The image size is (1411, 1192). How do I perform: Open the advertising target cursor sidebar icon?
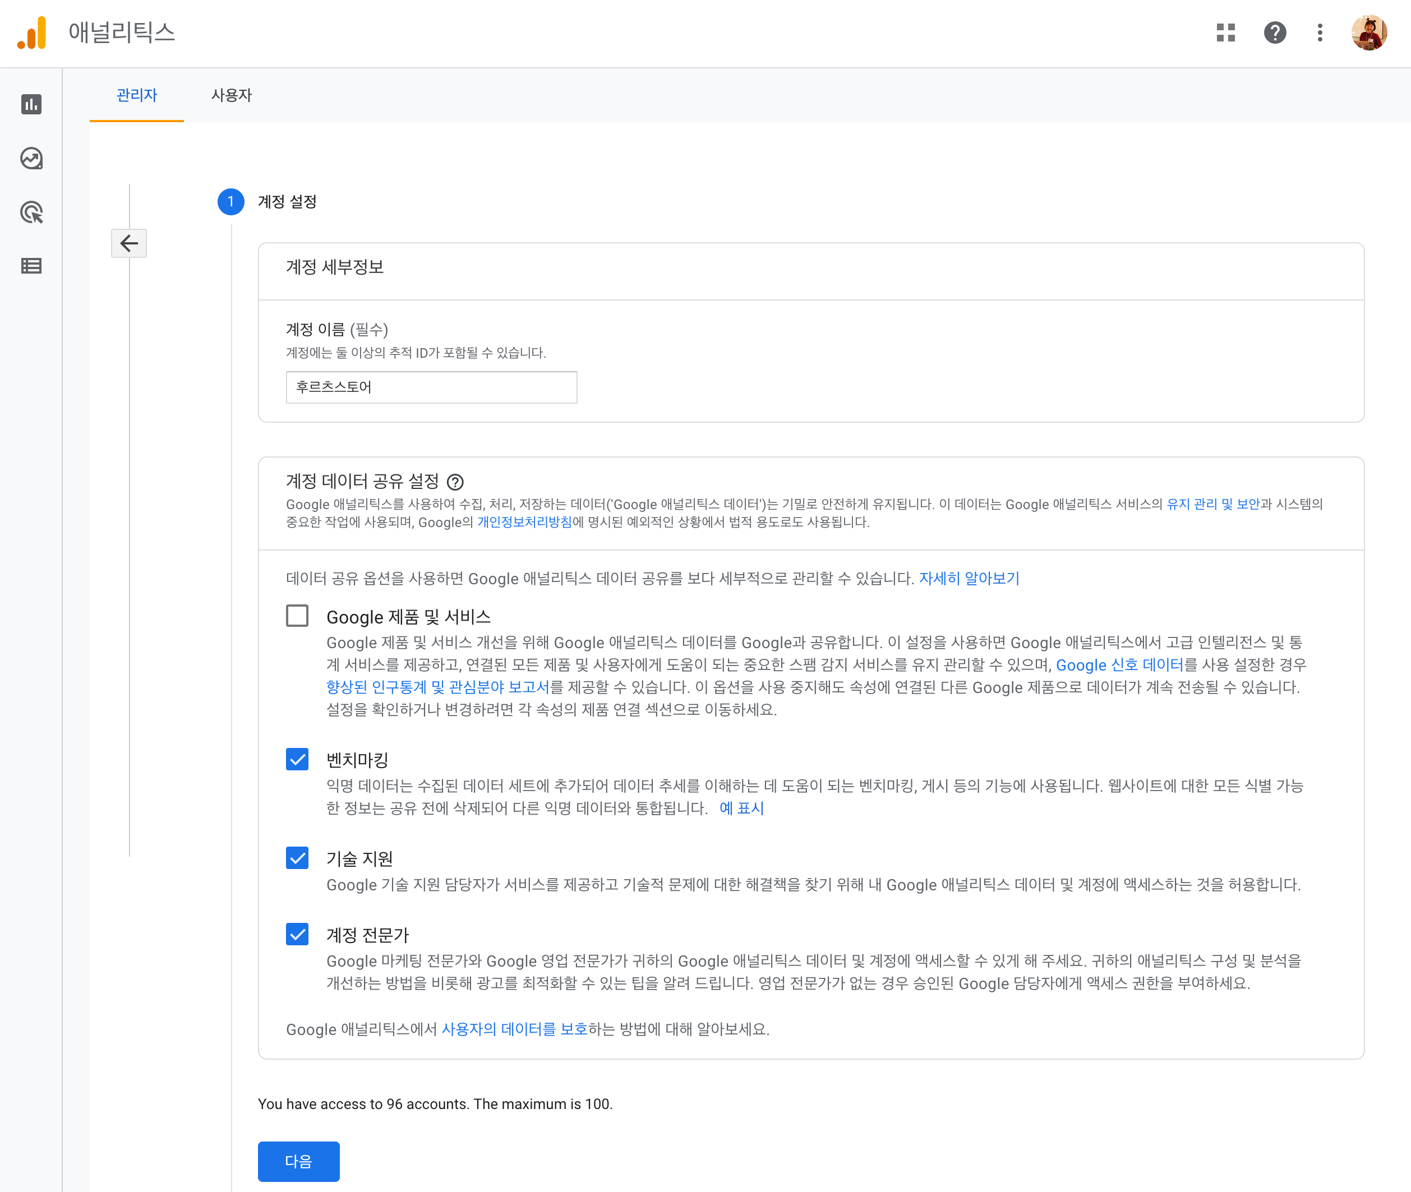click(32, 212)
